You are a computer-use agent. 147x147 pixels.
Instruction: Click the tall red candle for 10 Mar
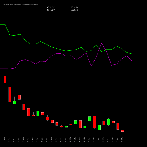[x=94, y=122]
